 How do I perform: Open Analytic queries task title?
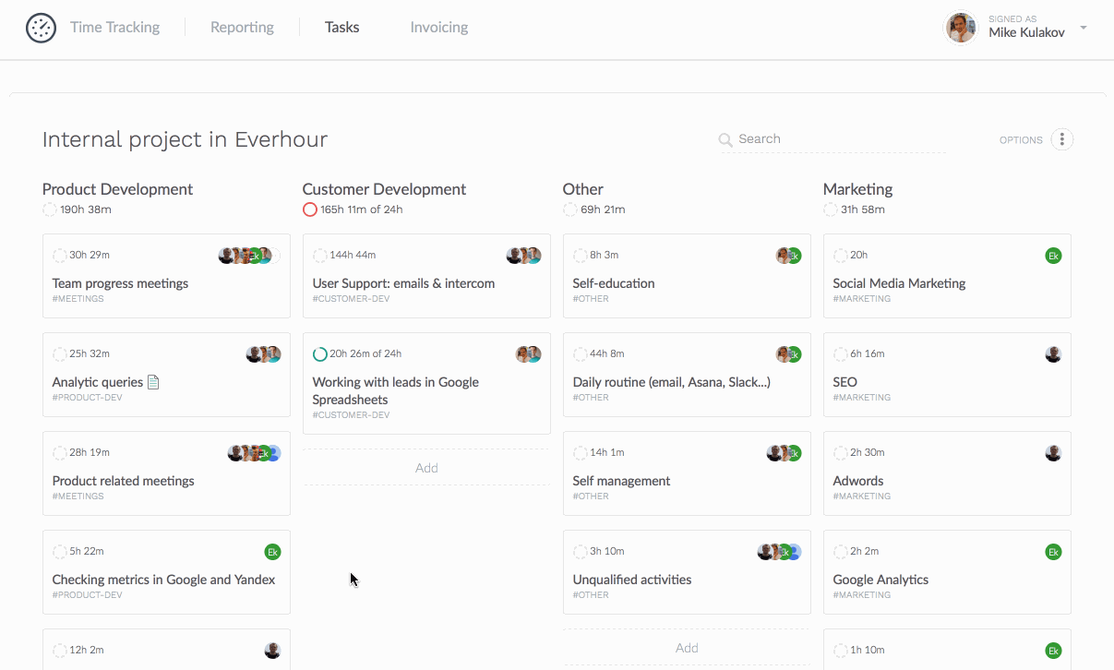[98, 382]
